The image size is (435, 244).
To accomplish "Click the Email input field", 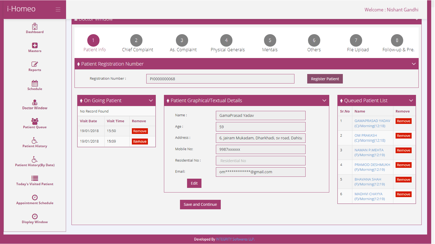I will click(260, 172).
